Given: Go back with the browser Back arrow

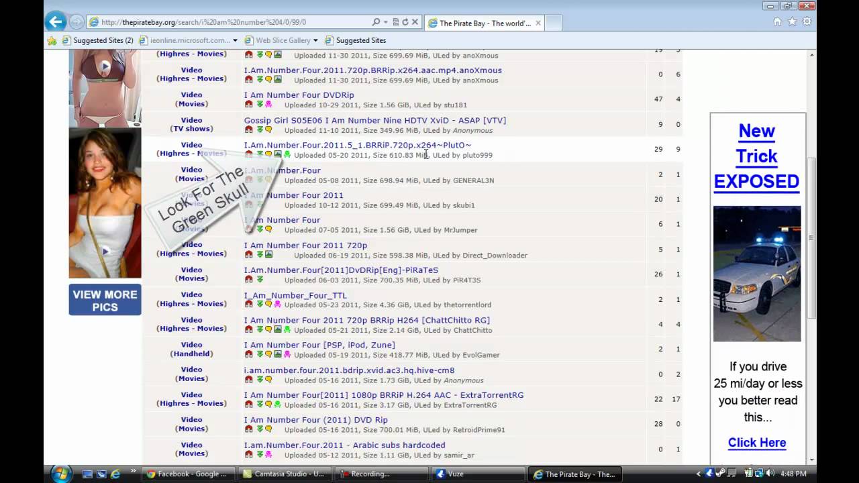Looking at the screenshot, I should tap(56, 21).
